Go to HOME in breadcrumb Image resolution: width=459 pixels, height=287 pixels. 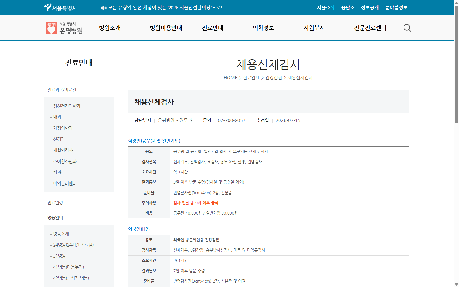click(x=230, y=77)
